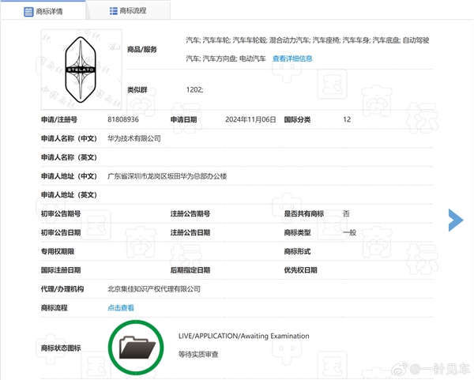Viewport: 474px width, 380px height.
Task: Click the 商标类型 label
Action: [297, 233]
